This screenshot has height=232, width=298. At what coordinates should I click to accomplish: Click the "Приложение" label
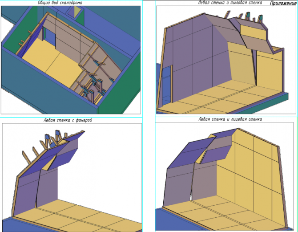[x=283, y=4]
